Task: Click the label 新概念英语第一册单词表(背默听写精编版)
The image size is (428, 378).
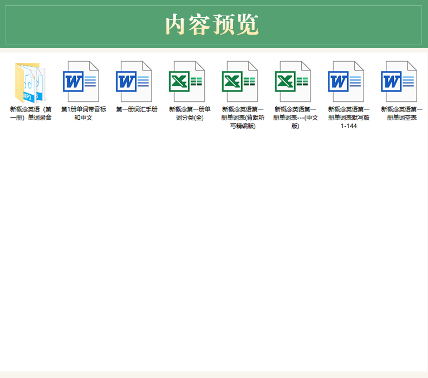Action: coord(243,118)
